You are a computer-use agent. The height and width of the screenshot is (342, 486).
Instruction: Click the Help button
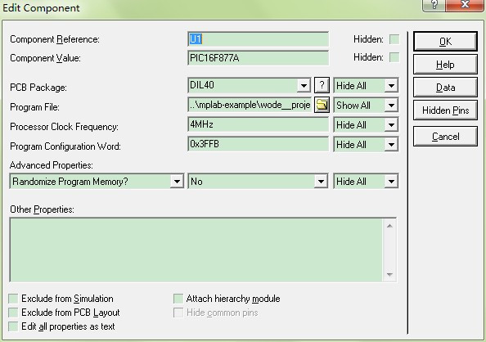click(x=445, y=65)
